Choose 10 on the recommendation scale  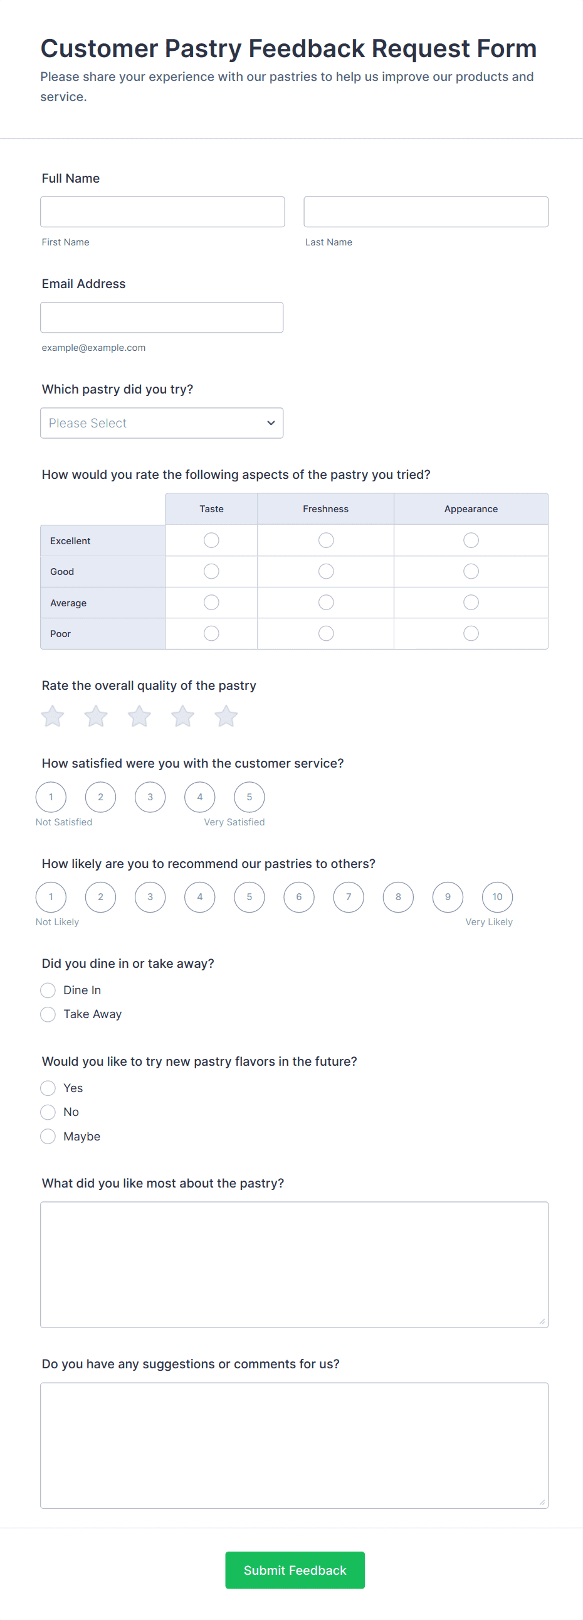(x=498, y=898)
